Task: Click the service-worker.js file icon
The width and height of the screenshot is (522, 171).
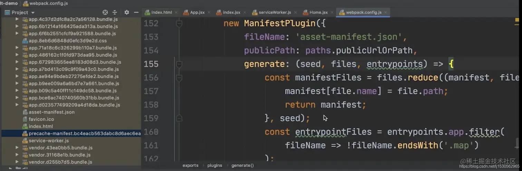Action: click(x=25, y=141)
